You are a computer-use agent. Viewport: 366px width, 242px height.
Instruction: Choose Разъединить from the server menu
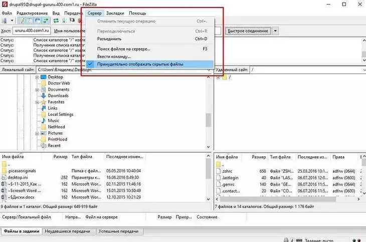[x=109, y=39]
